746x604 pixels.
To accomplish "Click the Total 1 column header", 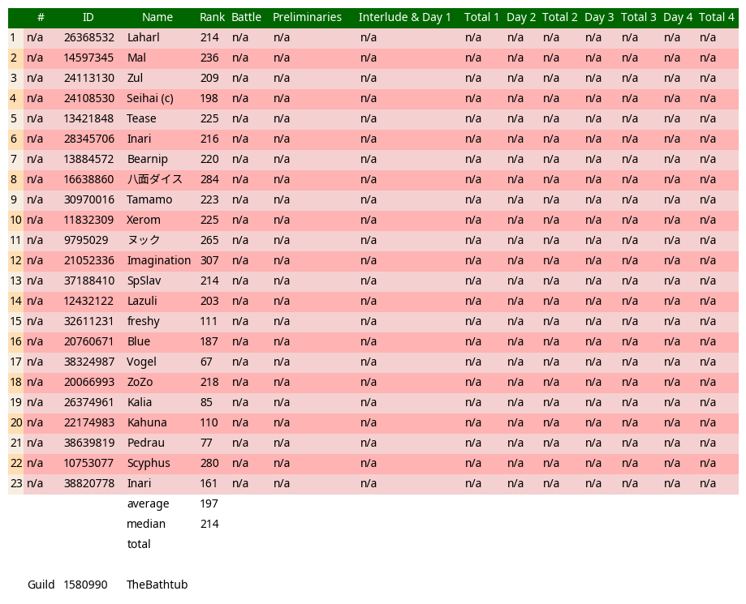I will [481, 18].
